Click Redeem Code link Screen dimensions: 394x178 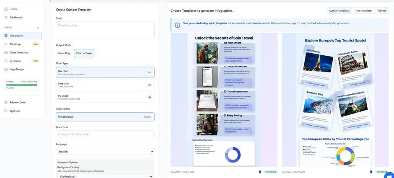point(18,102)
